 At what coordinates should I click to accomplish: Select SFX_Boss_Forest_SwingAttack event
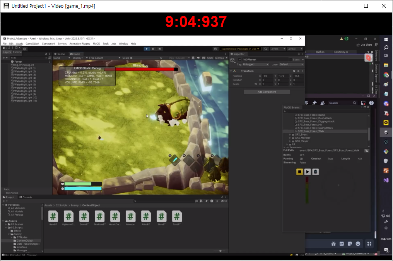[x=315, y=128]
